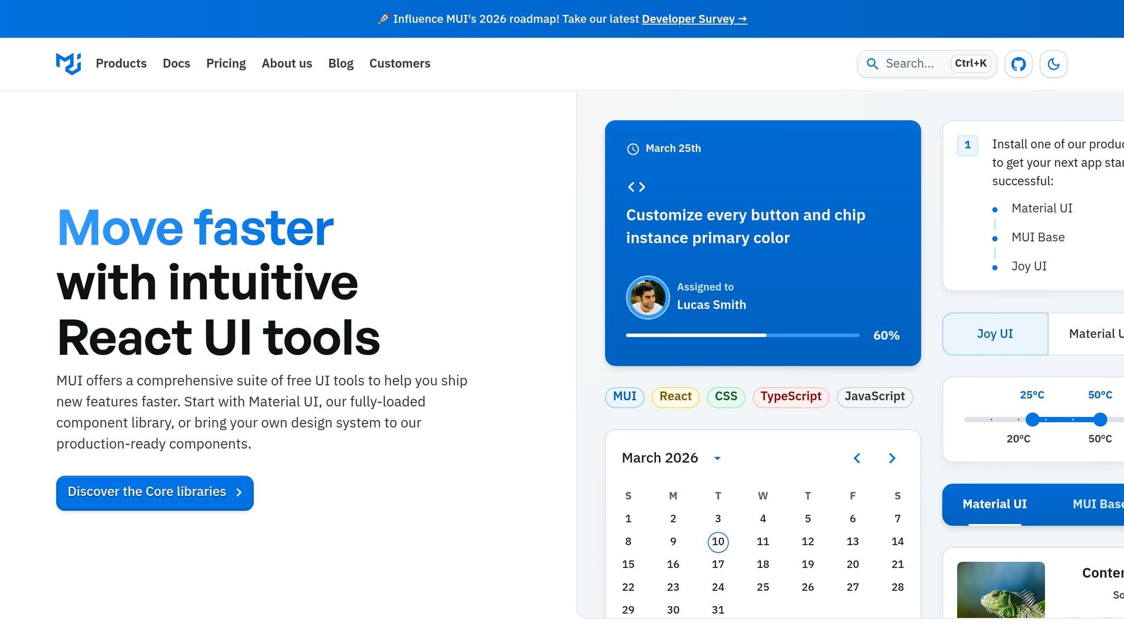Open the Pricing page
The height and width of the screenshot is (632, 1124).
(x=226, y=64)
